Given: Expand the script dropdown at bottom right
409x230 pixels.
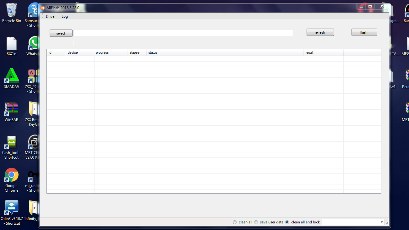Looking at the screenshot, I should coord(382,222).
